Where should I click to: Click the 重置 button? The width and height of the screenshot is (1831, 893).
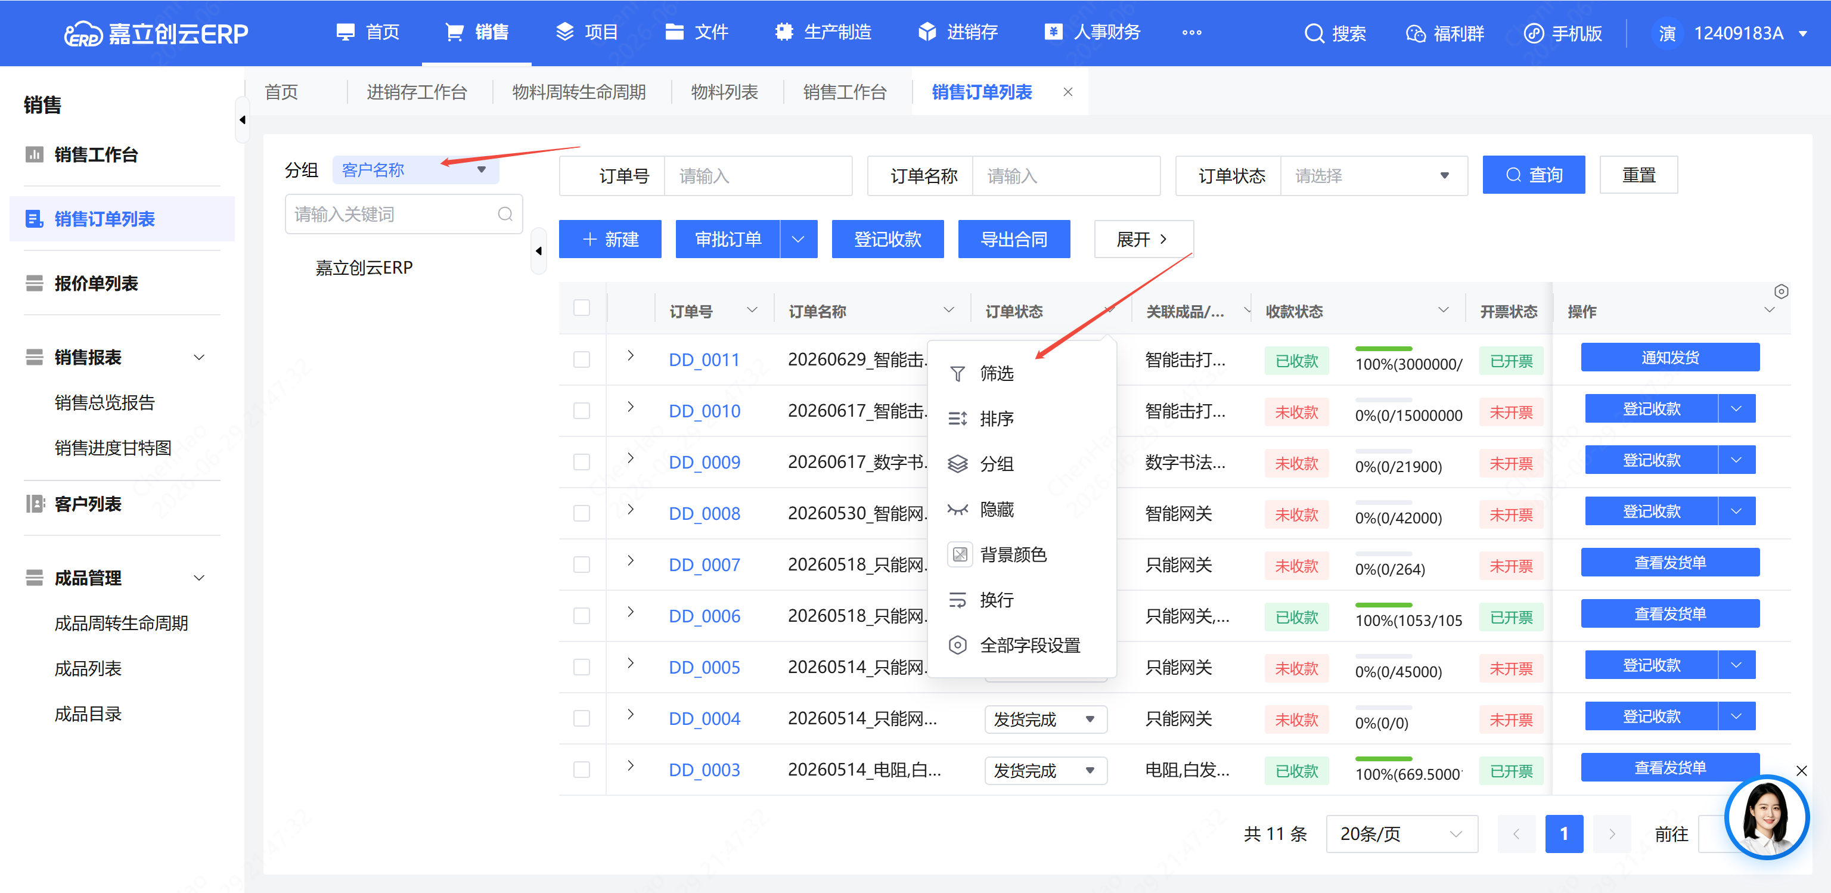coord(1638,174)
